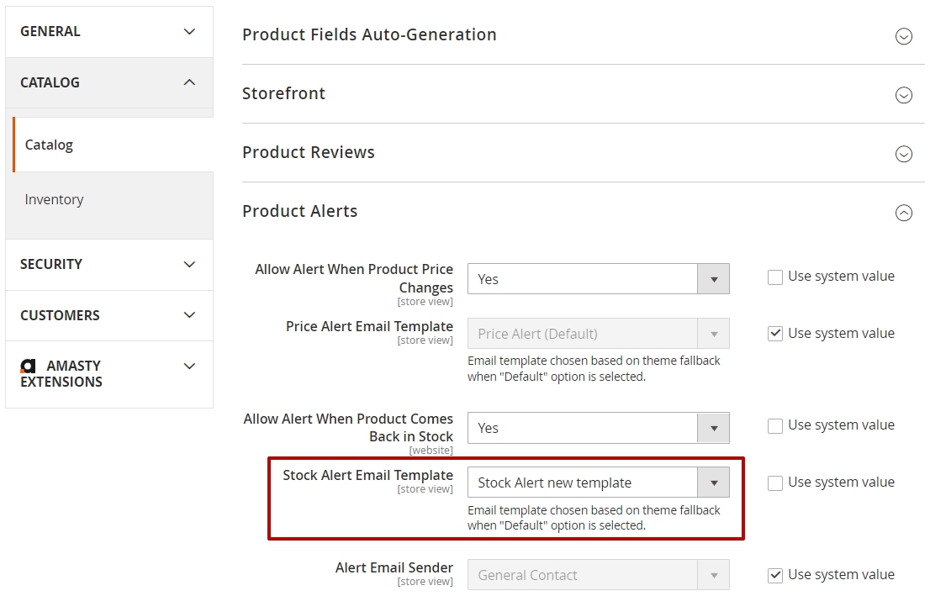930x596 pixels.
Task: Open Allow Alert When Price Changes dropdown
Action: (599, 279)
